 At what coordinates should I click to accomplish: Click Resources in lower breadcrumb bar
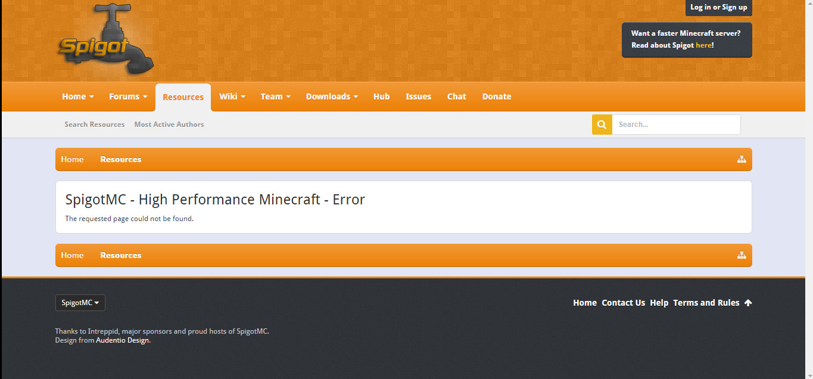point(121,255)
